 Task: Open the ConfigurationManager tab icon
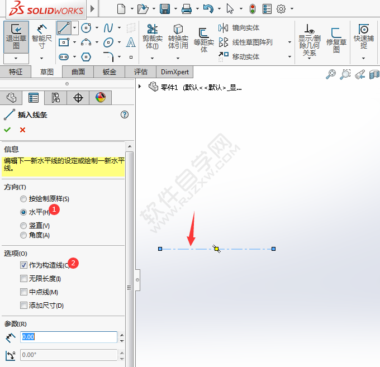pos(55,98)
